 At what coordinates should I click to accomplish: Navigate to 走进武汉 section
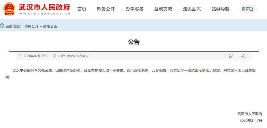[x=192, y=9]
